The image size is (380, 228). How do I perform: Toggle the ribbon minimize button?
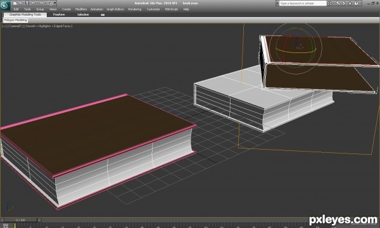click(103, 15)
